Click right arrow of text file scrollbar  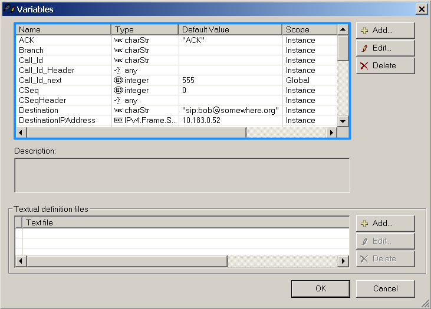pos(343,261)
